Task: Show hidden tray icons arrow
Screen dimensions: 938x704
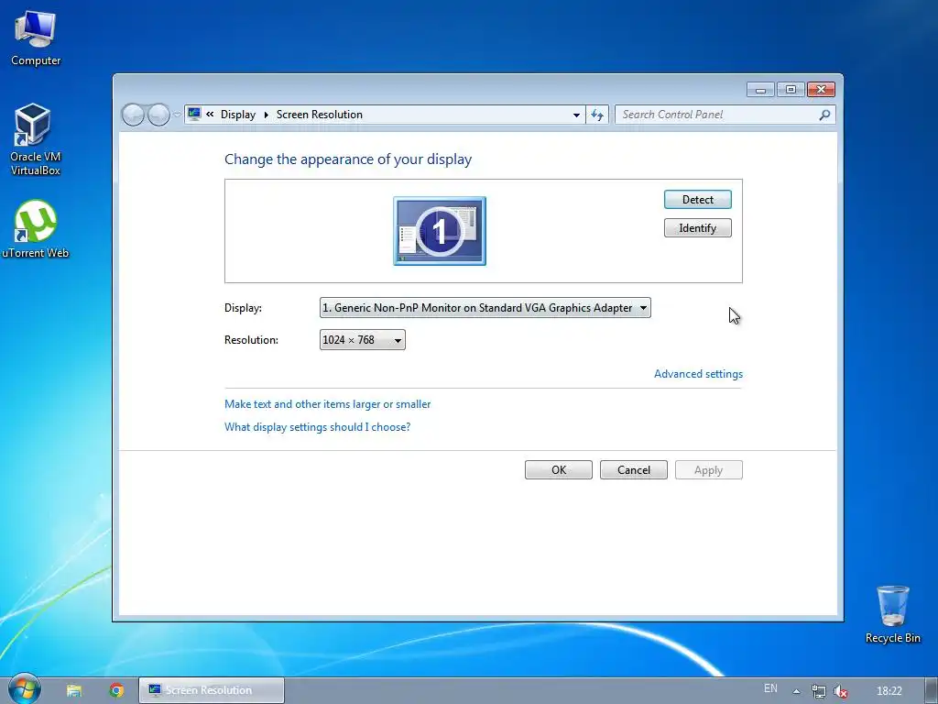Action: point(796,691)
